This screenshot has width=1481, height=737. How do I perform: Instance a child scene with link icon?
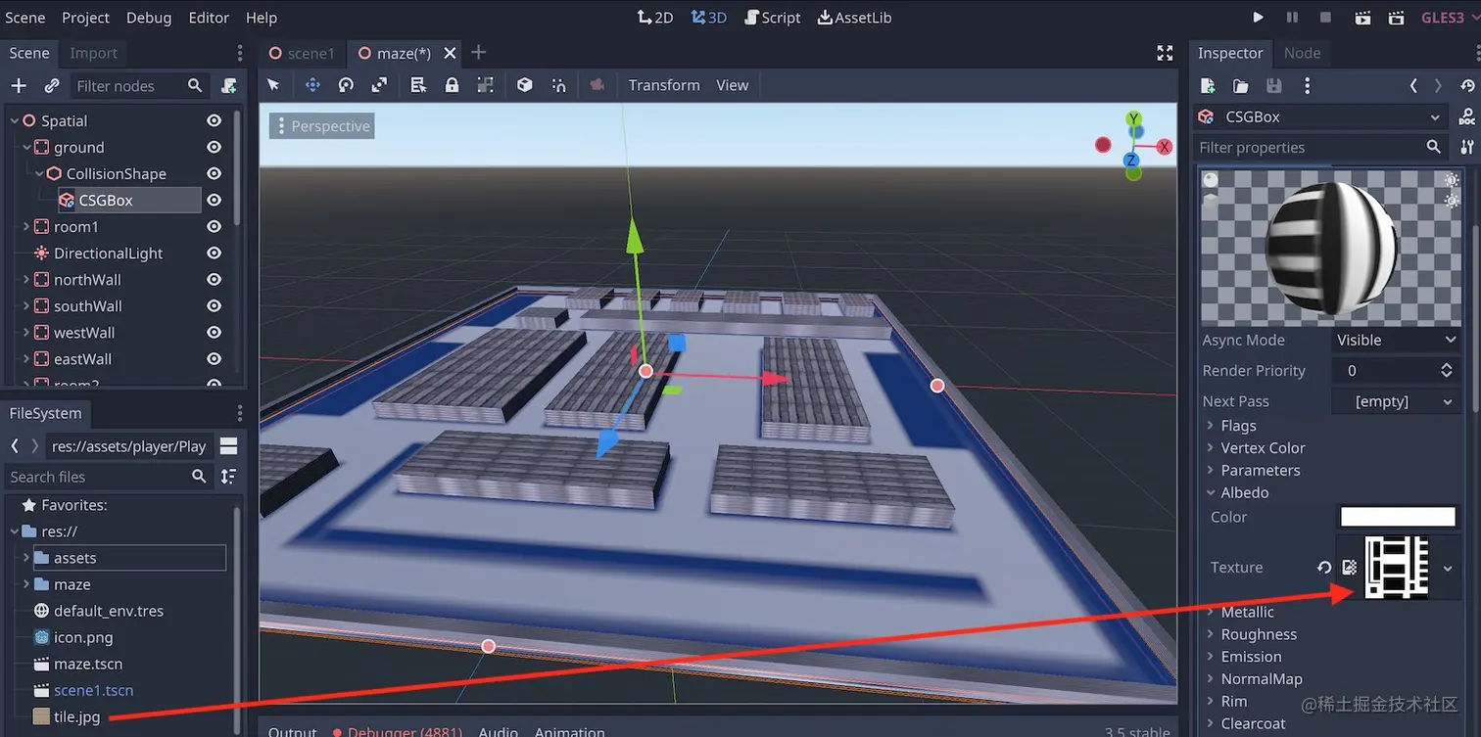click(52, 86)
